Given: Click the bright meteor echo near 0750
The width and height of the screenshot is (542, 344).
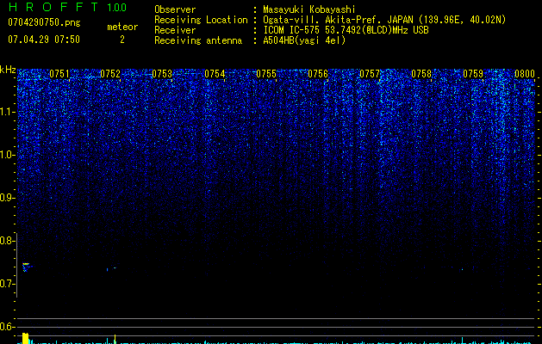Looking at the screenshot, I should [x=26, y=267].
